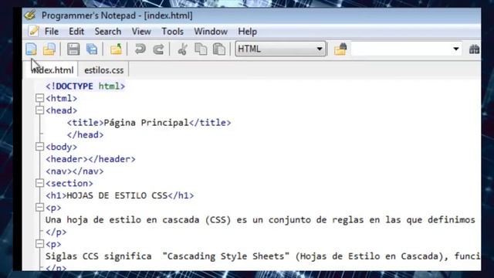Click the Programmer's Notepad title bar icon

tap(31, 15)
